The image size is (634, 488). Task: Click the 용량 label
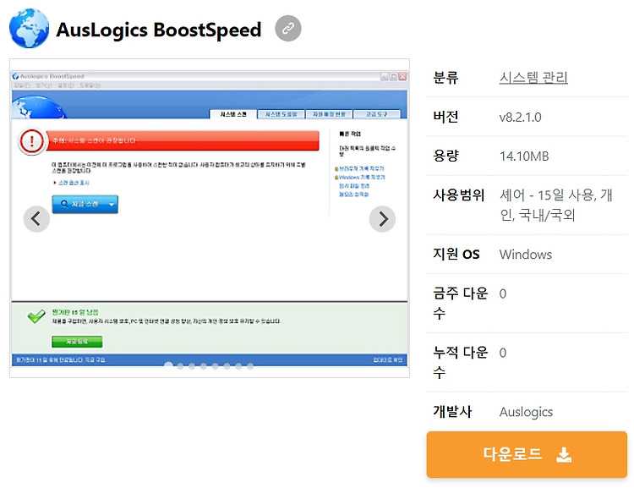click(445, 156)
